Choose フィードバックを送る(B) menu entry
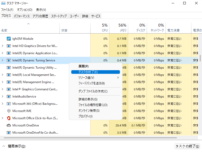Viewport: 202px width, 152px height. pos(95,83)
